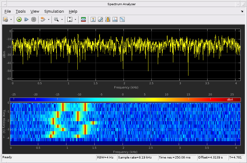The height and width of the screenshot is (163, 247).
Task: Open the Distortion Measurements tool
Action: tap(115, 19)
